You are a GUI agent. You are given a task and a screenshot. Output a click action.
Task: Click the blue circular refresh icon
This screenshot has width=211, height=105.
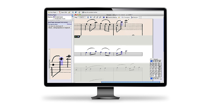73,12
